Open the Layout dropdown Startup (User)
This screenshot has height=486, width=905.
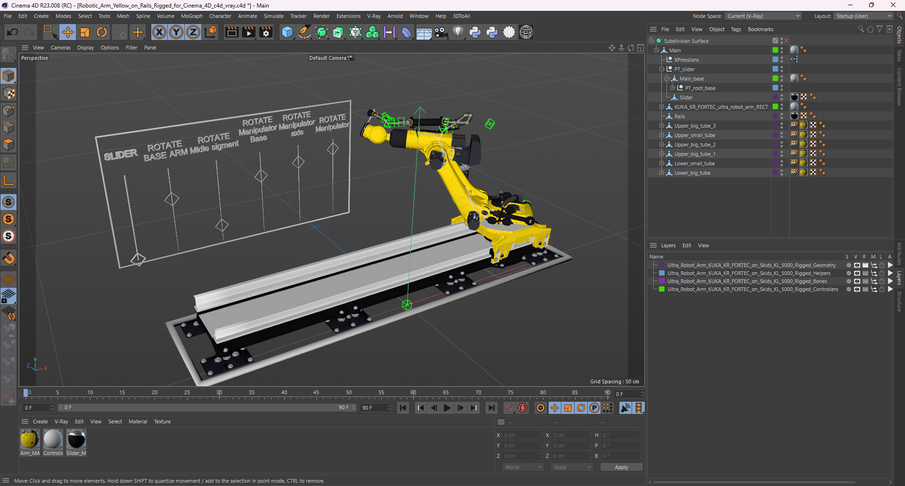[864, 16]
